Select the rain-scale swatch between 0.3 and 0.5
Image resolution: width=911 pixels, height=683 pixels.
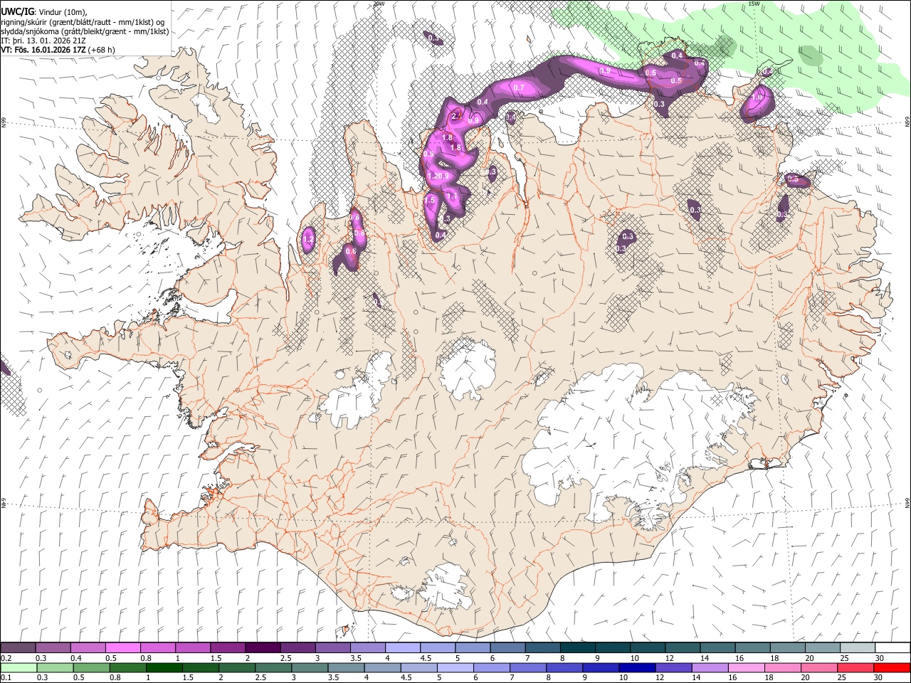[x=55, y=667]
